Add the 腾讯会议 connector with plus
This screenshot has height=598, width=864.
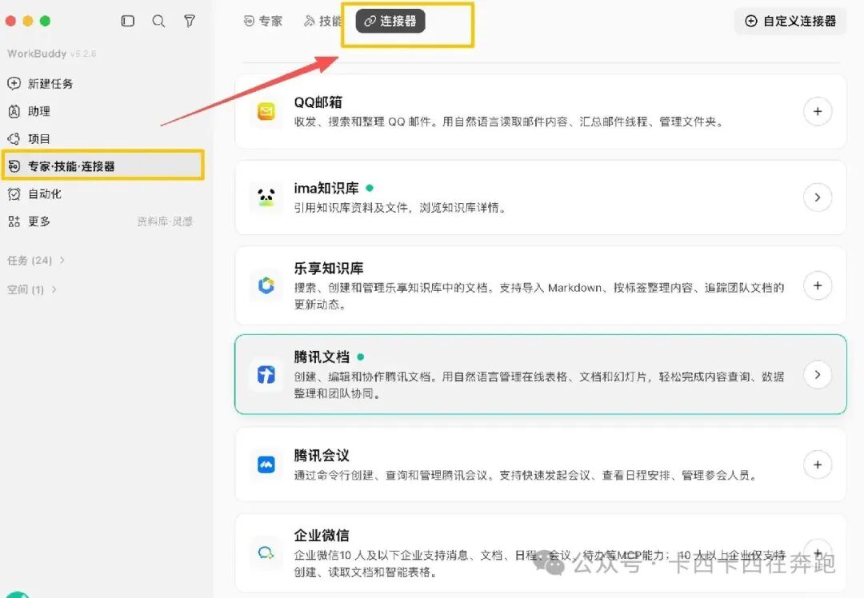pyautogui.click(x=818, y=464)
